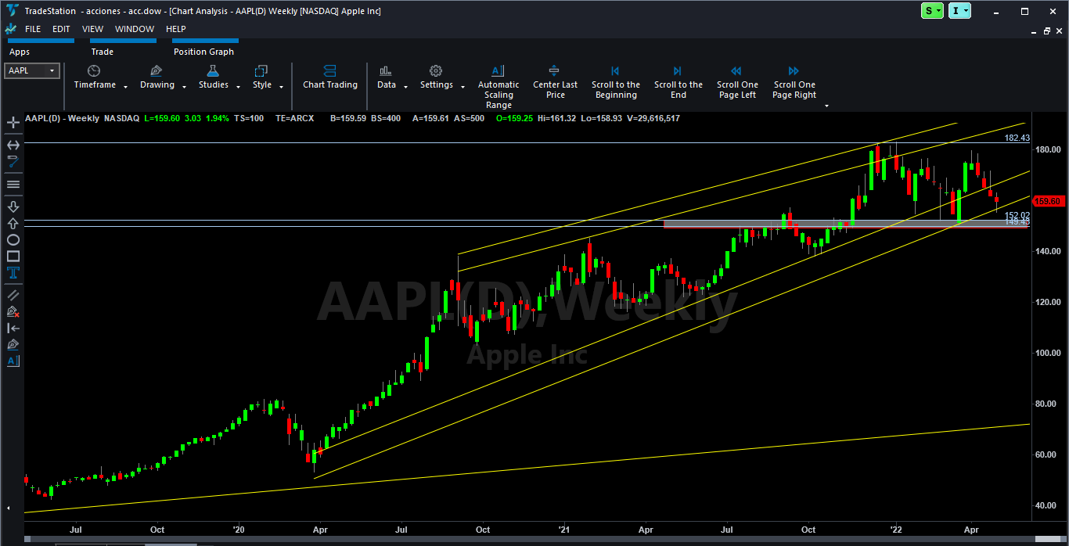Open Chart Trading
Image resolution: width=1069 pixels, height=546 pixels.
pos(330,77)
